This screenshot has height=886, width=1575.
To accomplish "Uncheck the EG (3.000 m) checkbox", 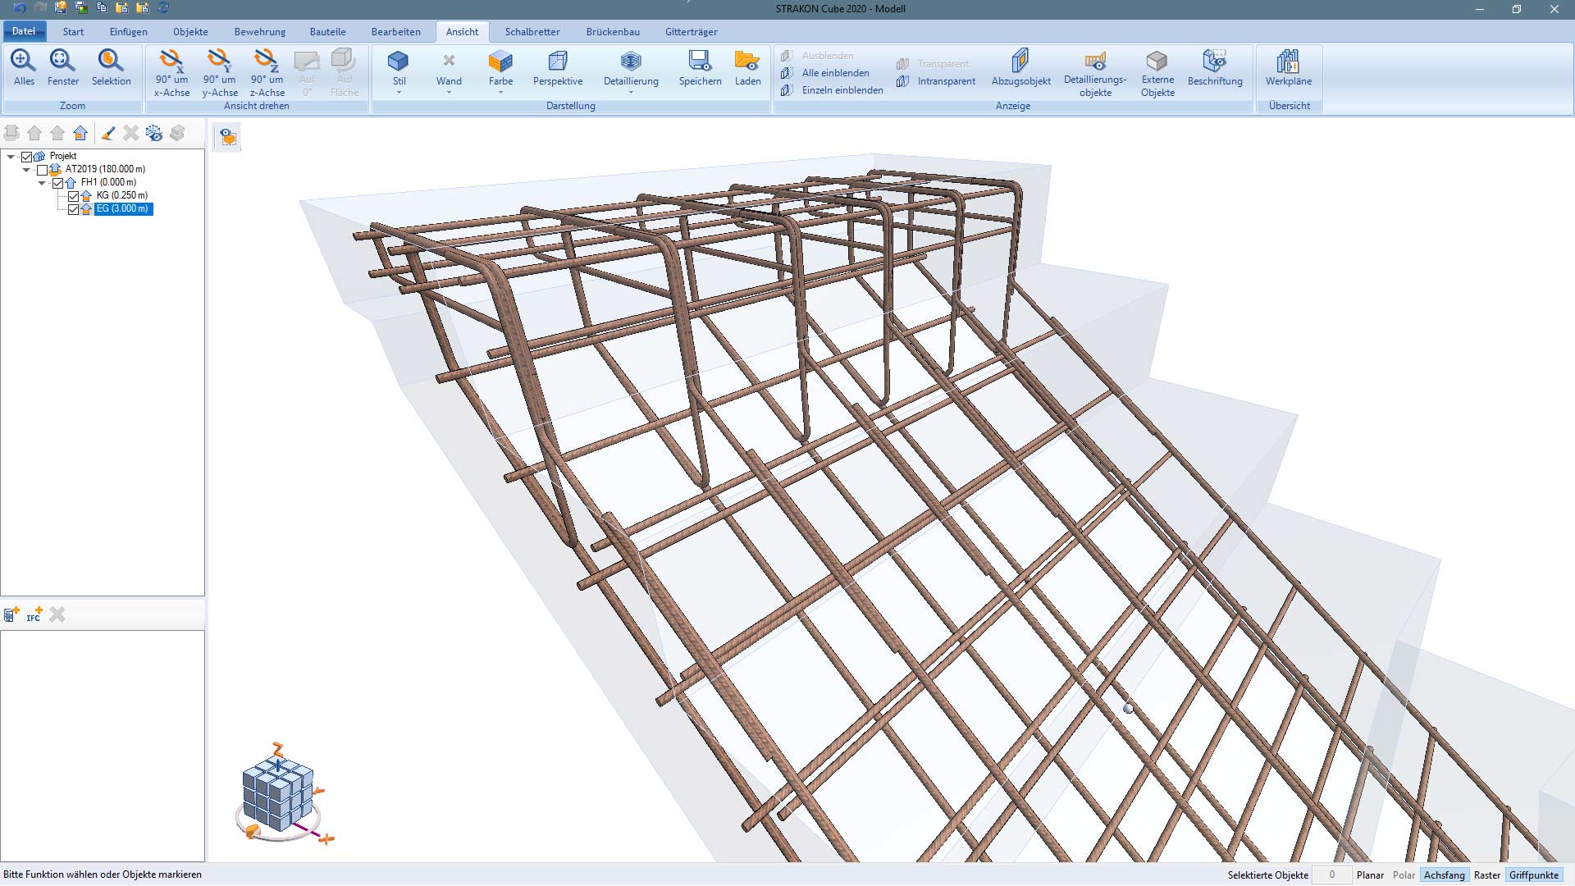I will coord(74,209).
